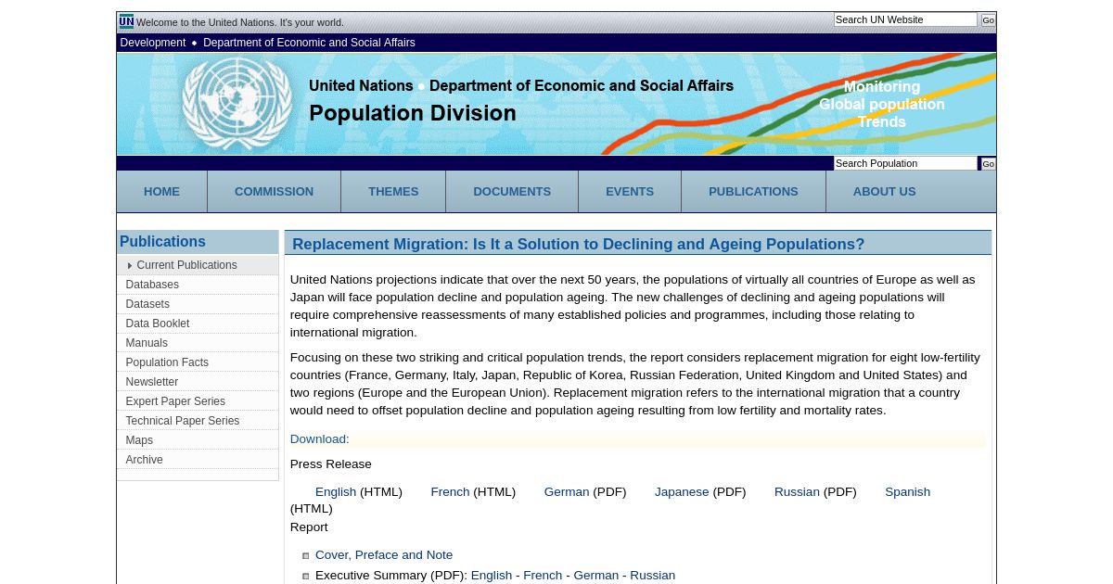Click the Report label

309,527
